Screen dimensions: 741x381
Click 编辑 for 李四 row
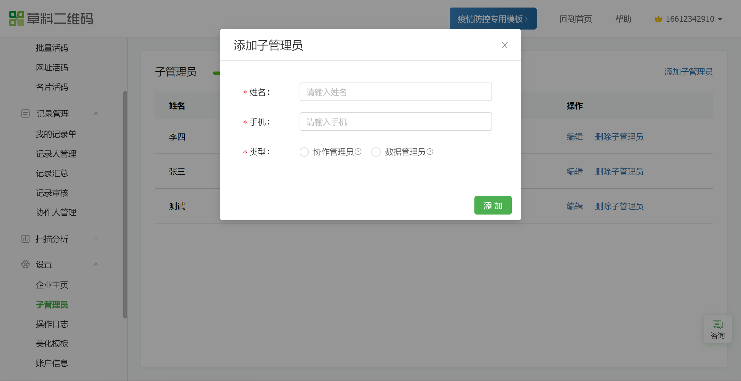575,137
